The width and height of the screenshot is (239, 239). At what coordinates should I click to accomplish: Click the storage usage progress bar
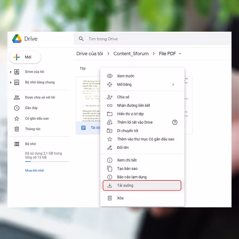click(48, 162)
